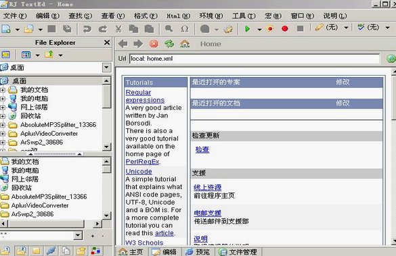Image resolution: width=396 pixels, height=256 pixels.
Task: Click into the Url address field
Action: [255, 59]
